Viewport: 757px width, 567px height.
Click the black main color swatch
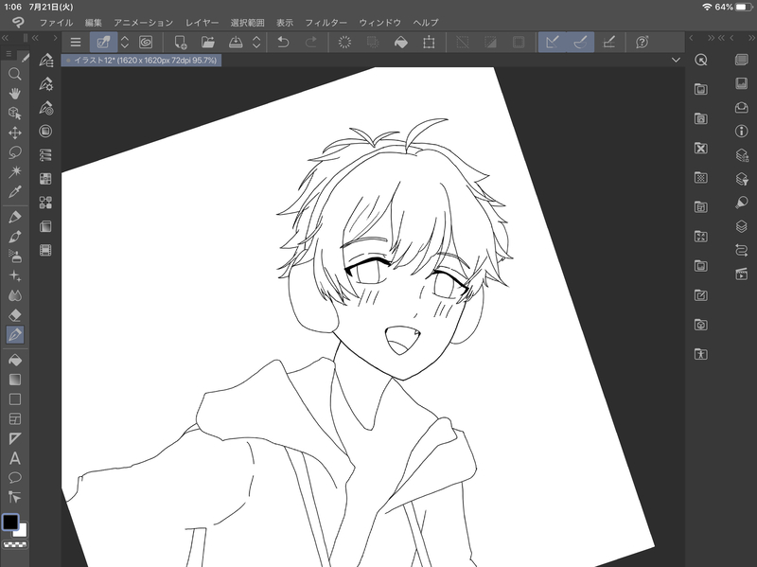coord(10,523)
